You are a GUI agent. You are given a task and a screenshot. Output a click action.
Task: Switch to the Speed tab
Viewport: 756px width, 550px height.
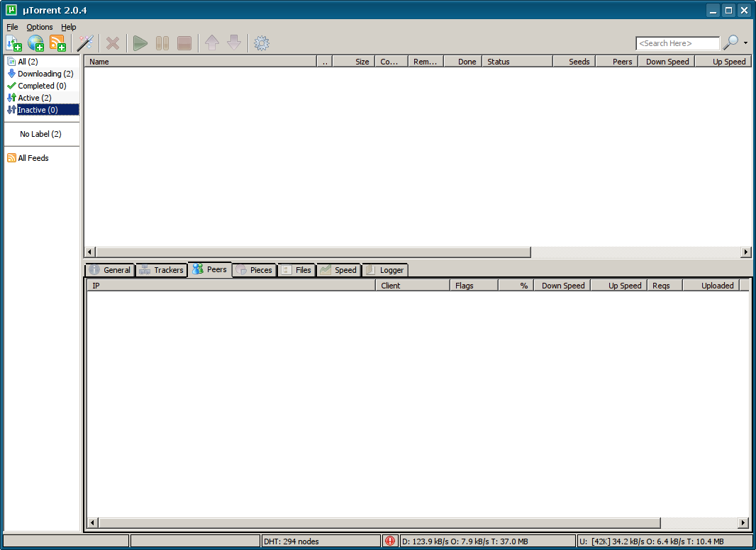coord(338,270)
